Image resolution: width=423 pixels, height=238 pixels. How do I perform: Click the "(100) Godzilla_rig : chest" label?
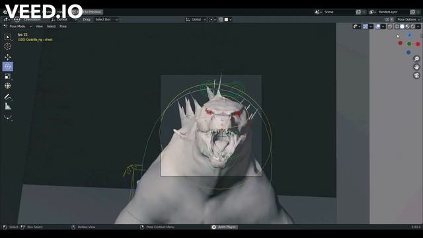(x=35, y=40)
